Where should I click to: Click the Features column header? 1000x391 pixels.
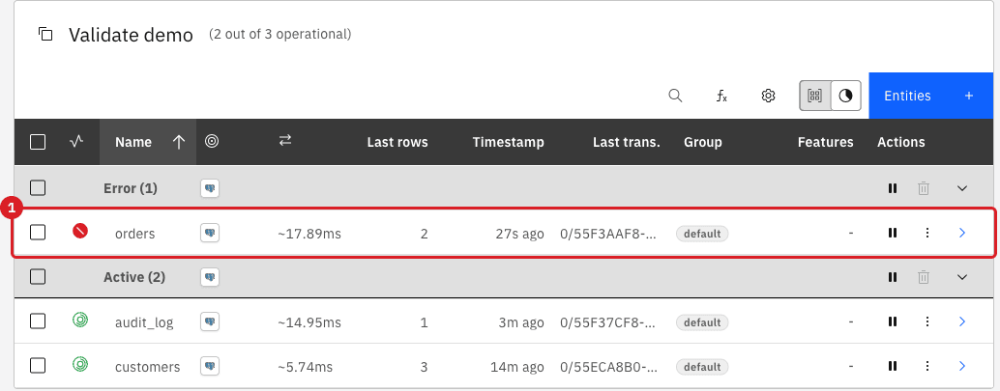click(x=825, y=142)
